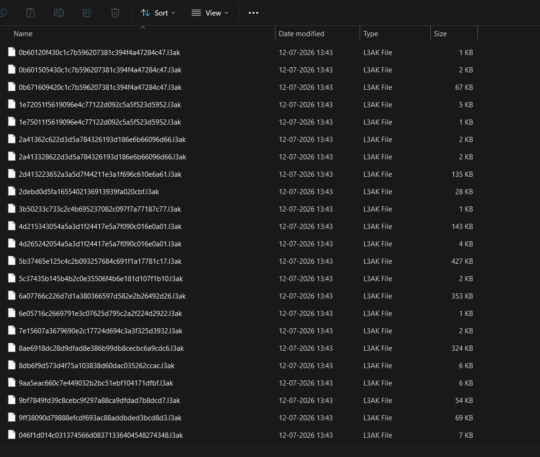Screen dimensions: 540x457
Task: Open the View dropdown
Action: 210,13
